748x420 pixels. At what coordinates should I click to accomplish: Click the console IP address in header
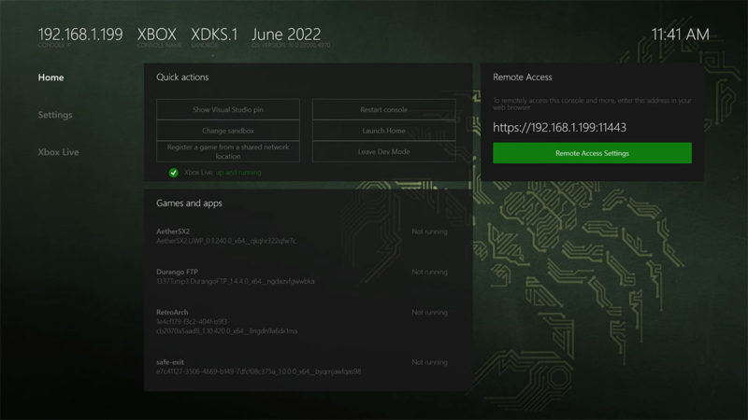pyautogui.click(x=79, y=34)
